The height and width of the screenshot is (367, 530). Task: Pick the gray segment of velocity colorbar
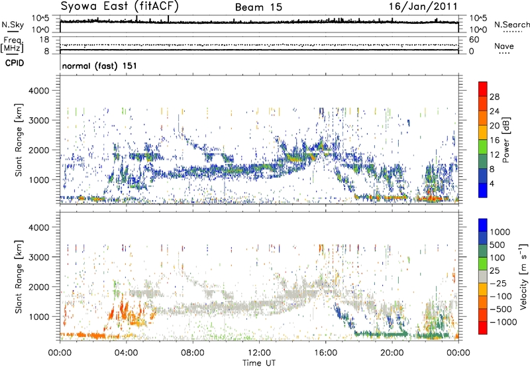pyautogui.click(x=483, y=276)
